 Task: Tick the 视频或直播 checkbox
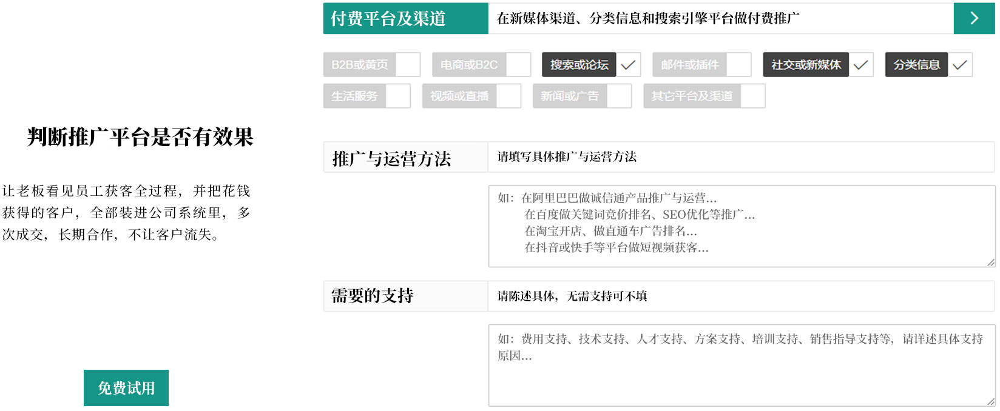coord(508,96)
